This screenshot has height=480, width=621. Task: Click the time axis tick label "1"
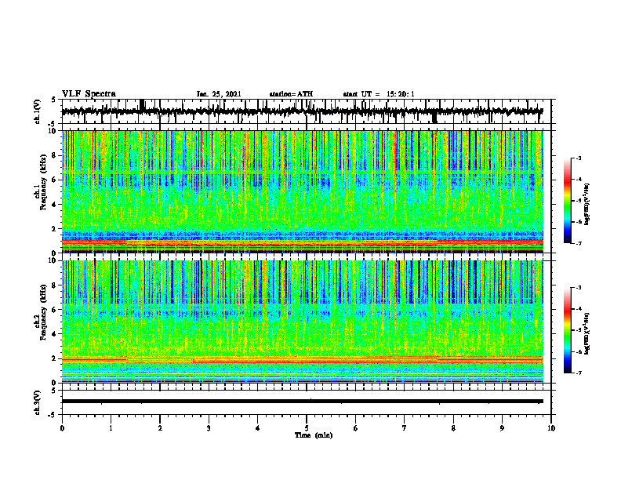pyautogui.click(x=111, y=428)
